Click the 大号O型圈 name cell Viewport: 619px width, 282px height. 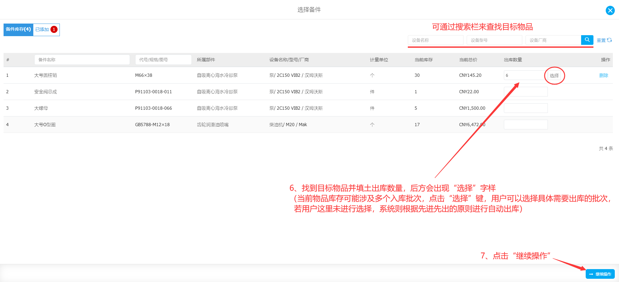point(45,125)
